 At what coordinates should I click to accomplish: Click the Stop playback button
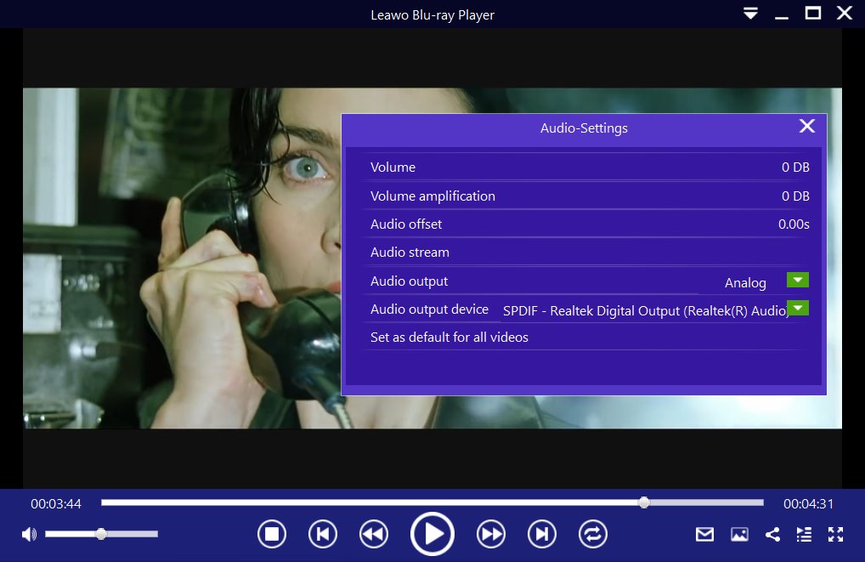(272, 534)
